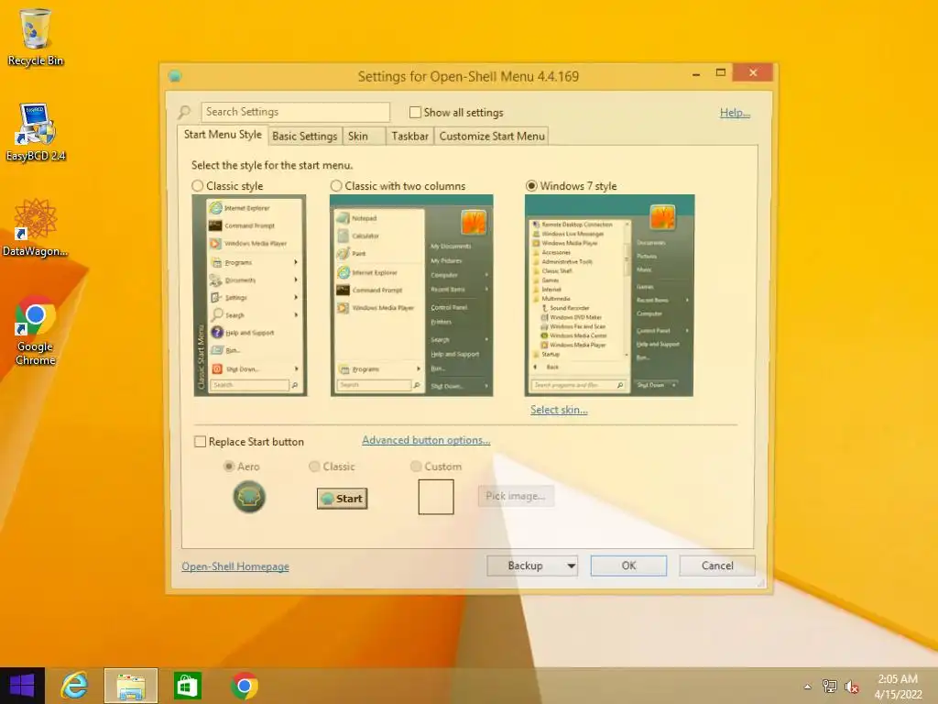This screenshot has width=938, height=704.
Task: Open the DataWagon desktop shortcut
Action: tap(36, 228)
